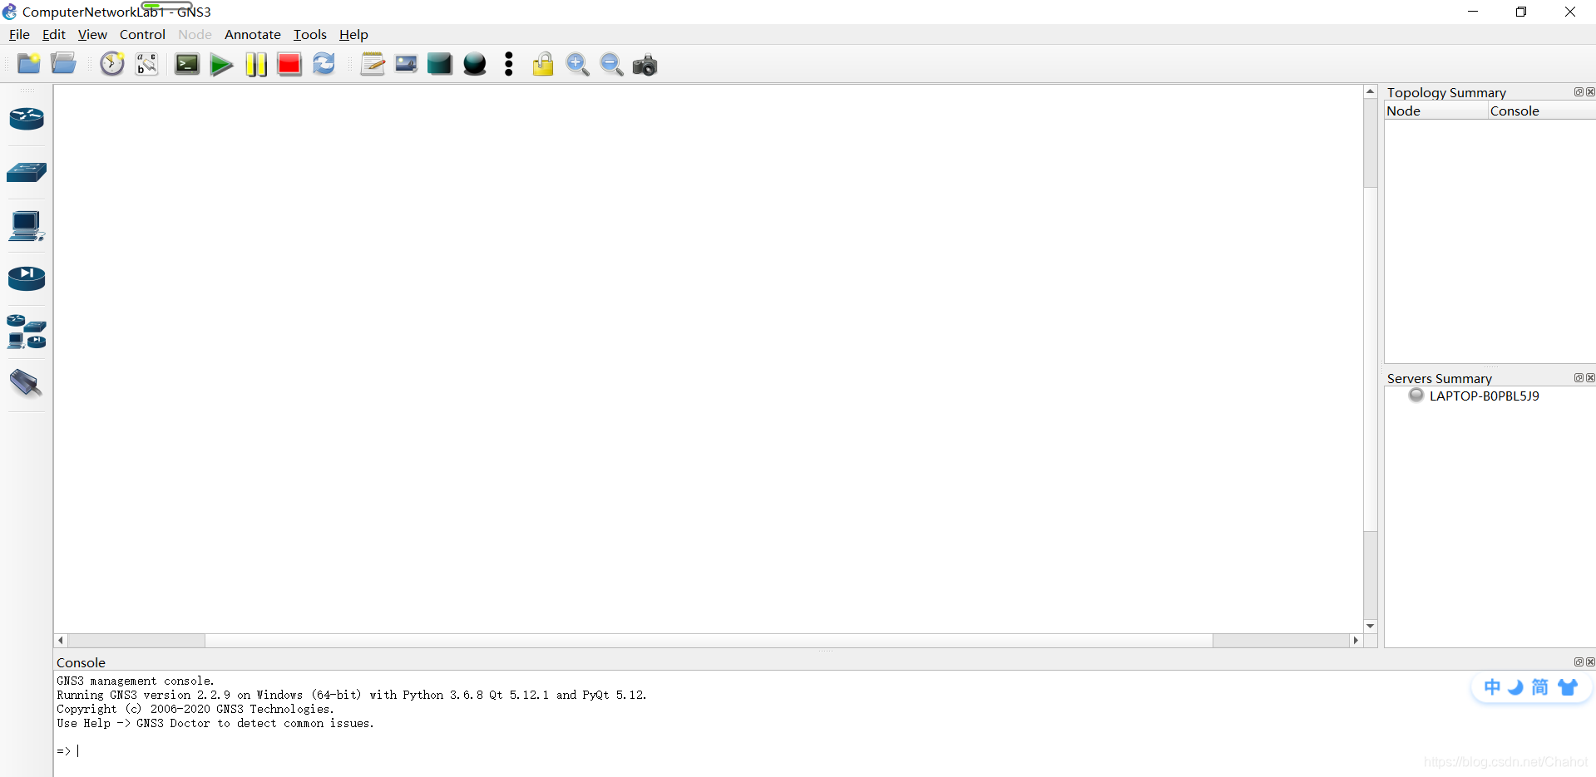Insert a picture into the workspace
Viewport: 1596px width, 777px height.
click(406, 64)
